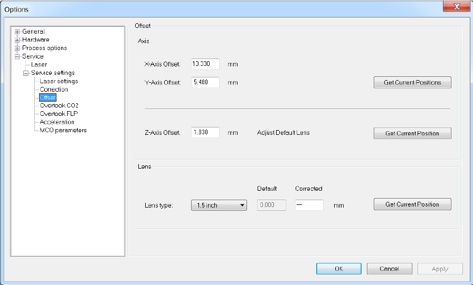Viewport: 473px width, 285px height.
Task: Select Laser under Service
Action: coord(39,65)
